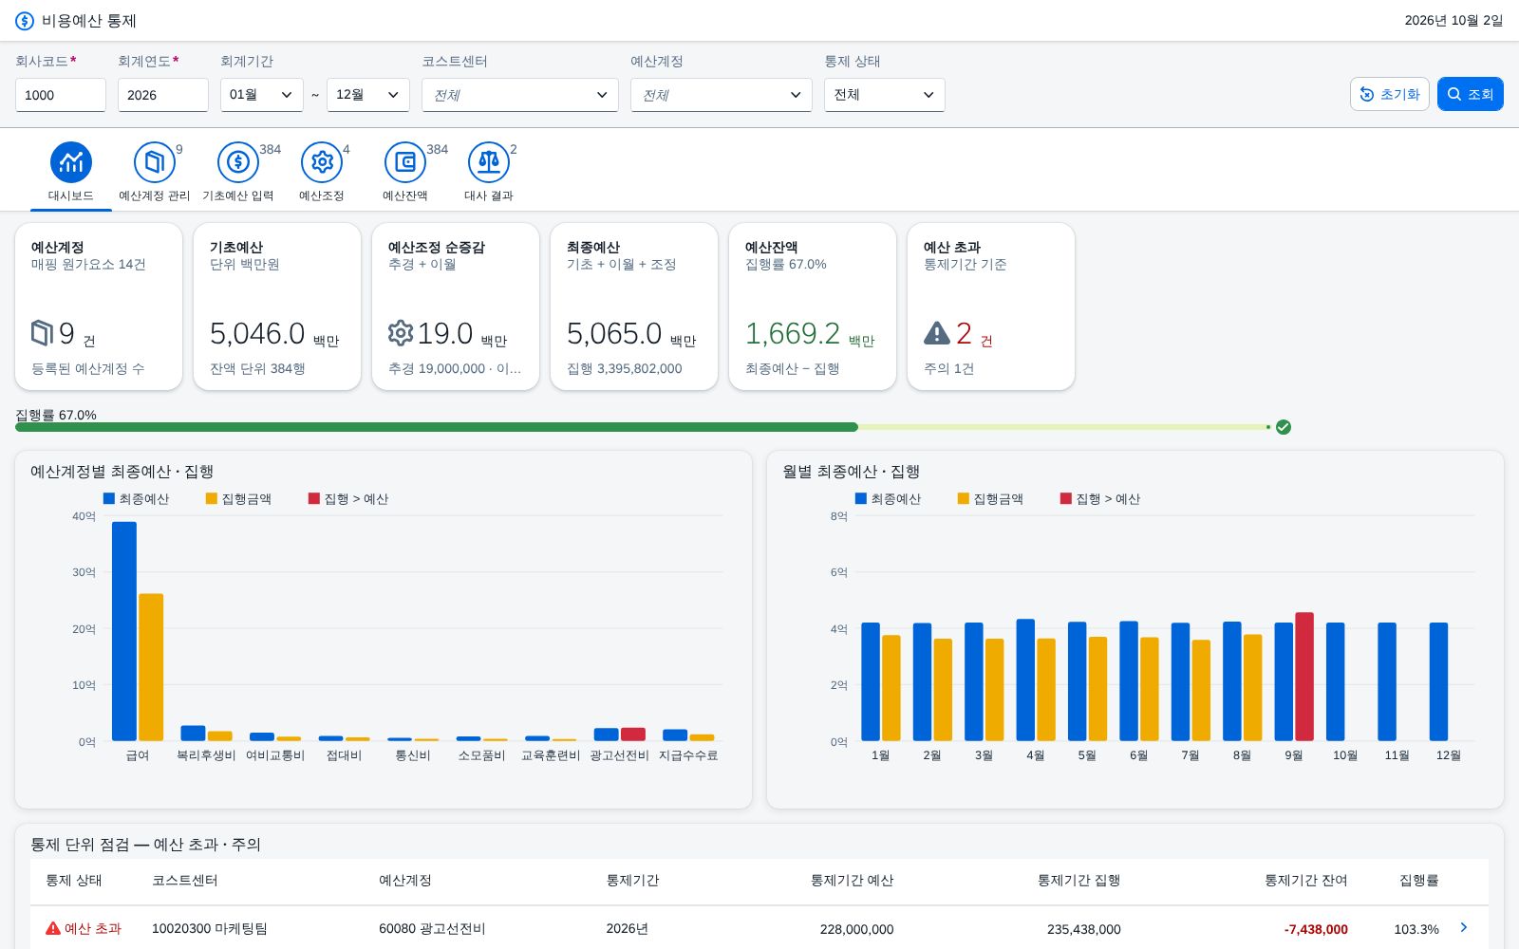Click the 조회 search button

pyautogui.click(x=1471, y=94)
